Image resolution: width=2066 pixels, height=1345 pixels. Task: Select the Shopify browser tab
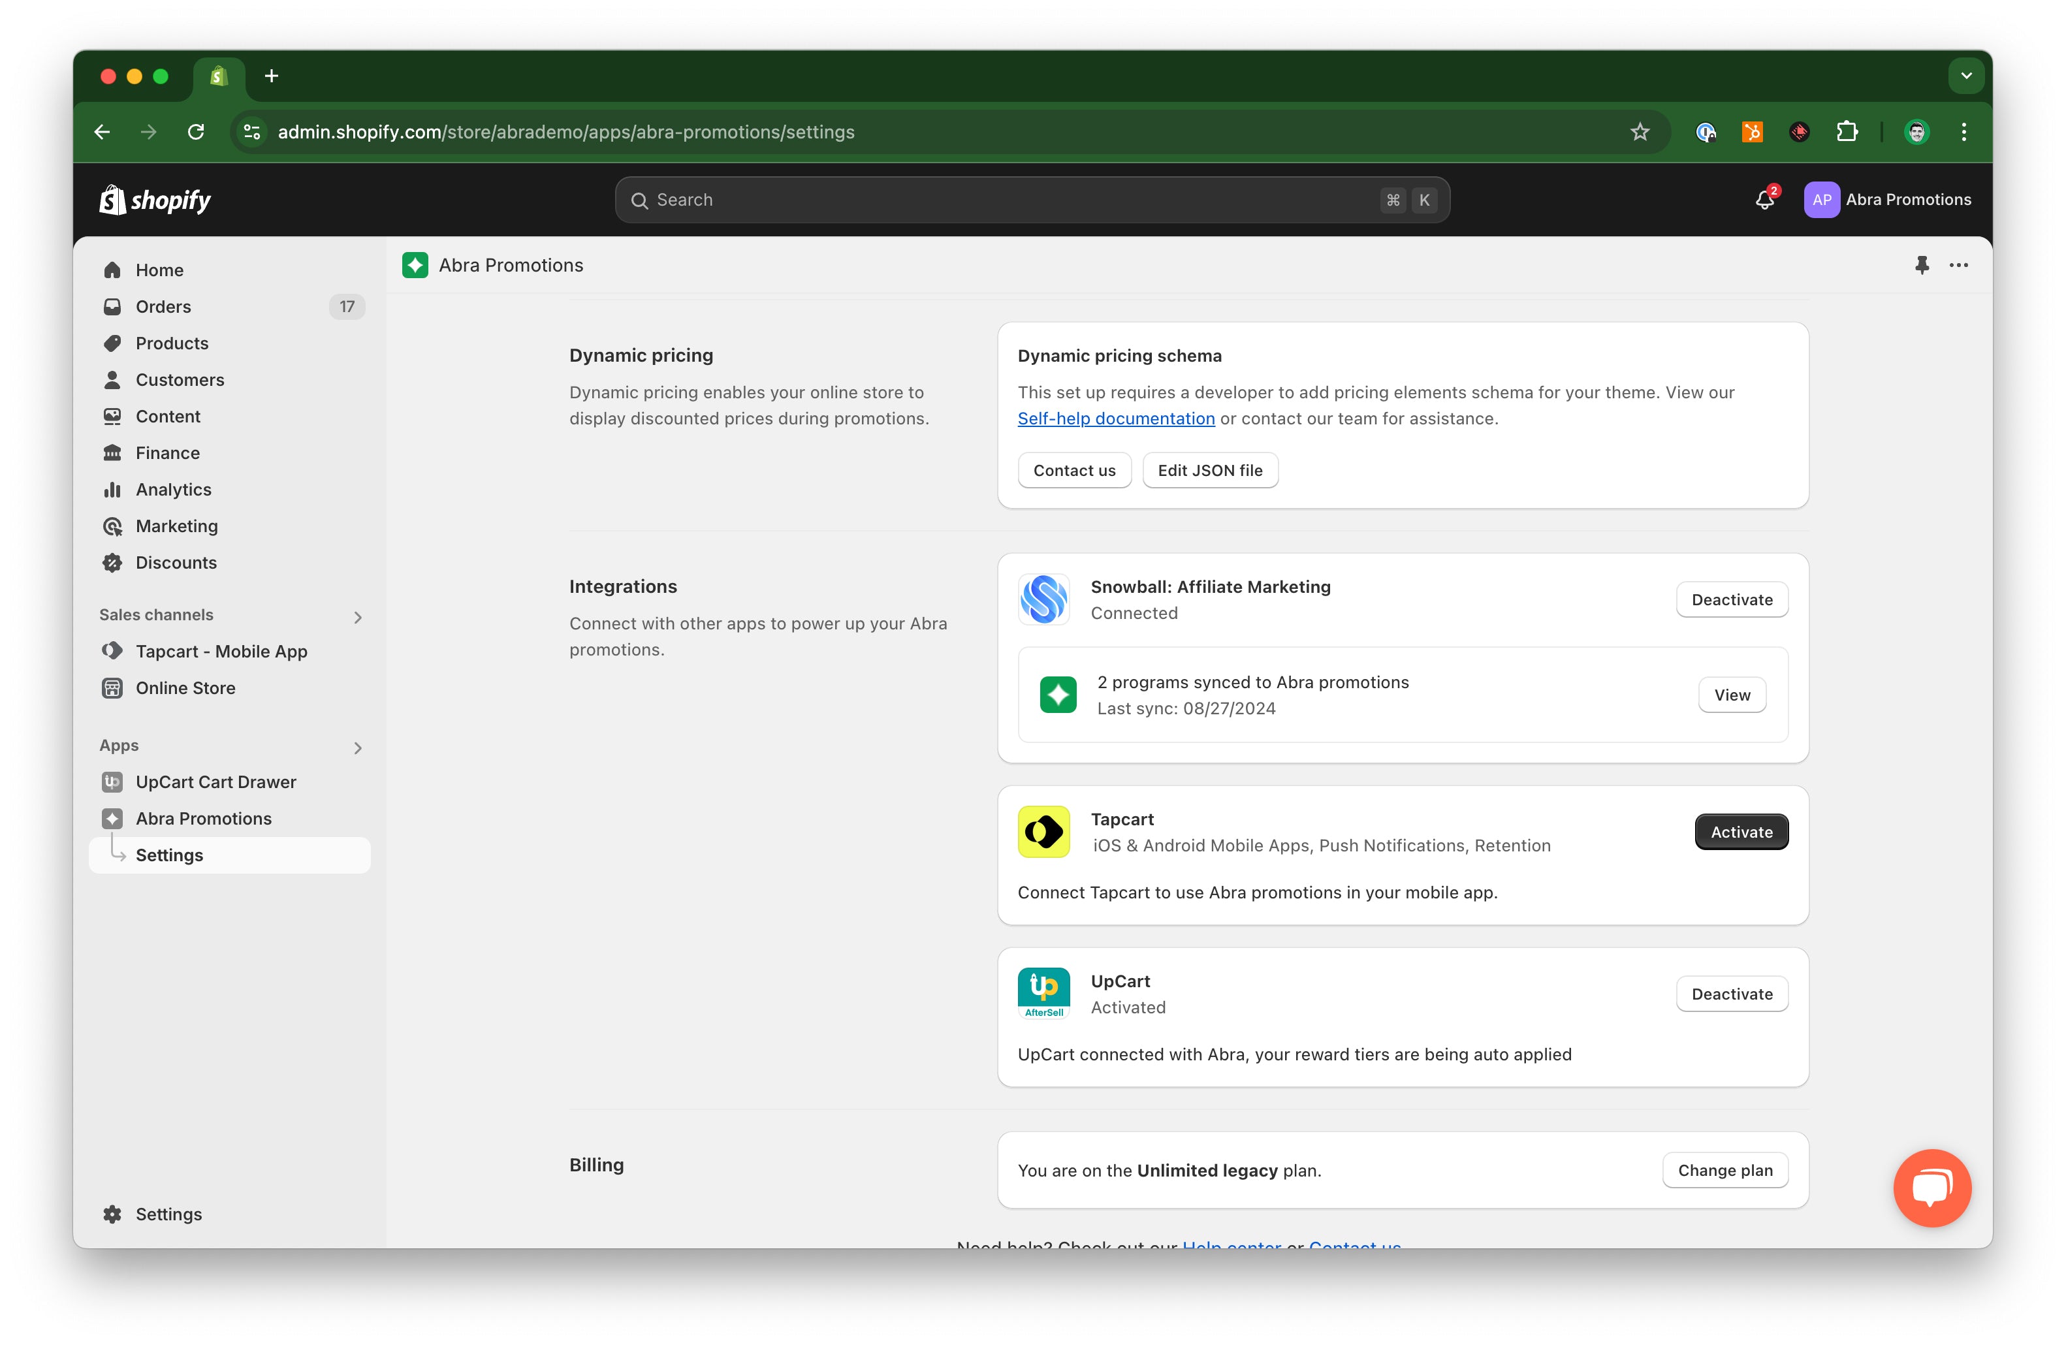(219, 76)
